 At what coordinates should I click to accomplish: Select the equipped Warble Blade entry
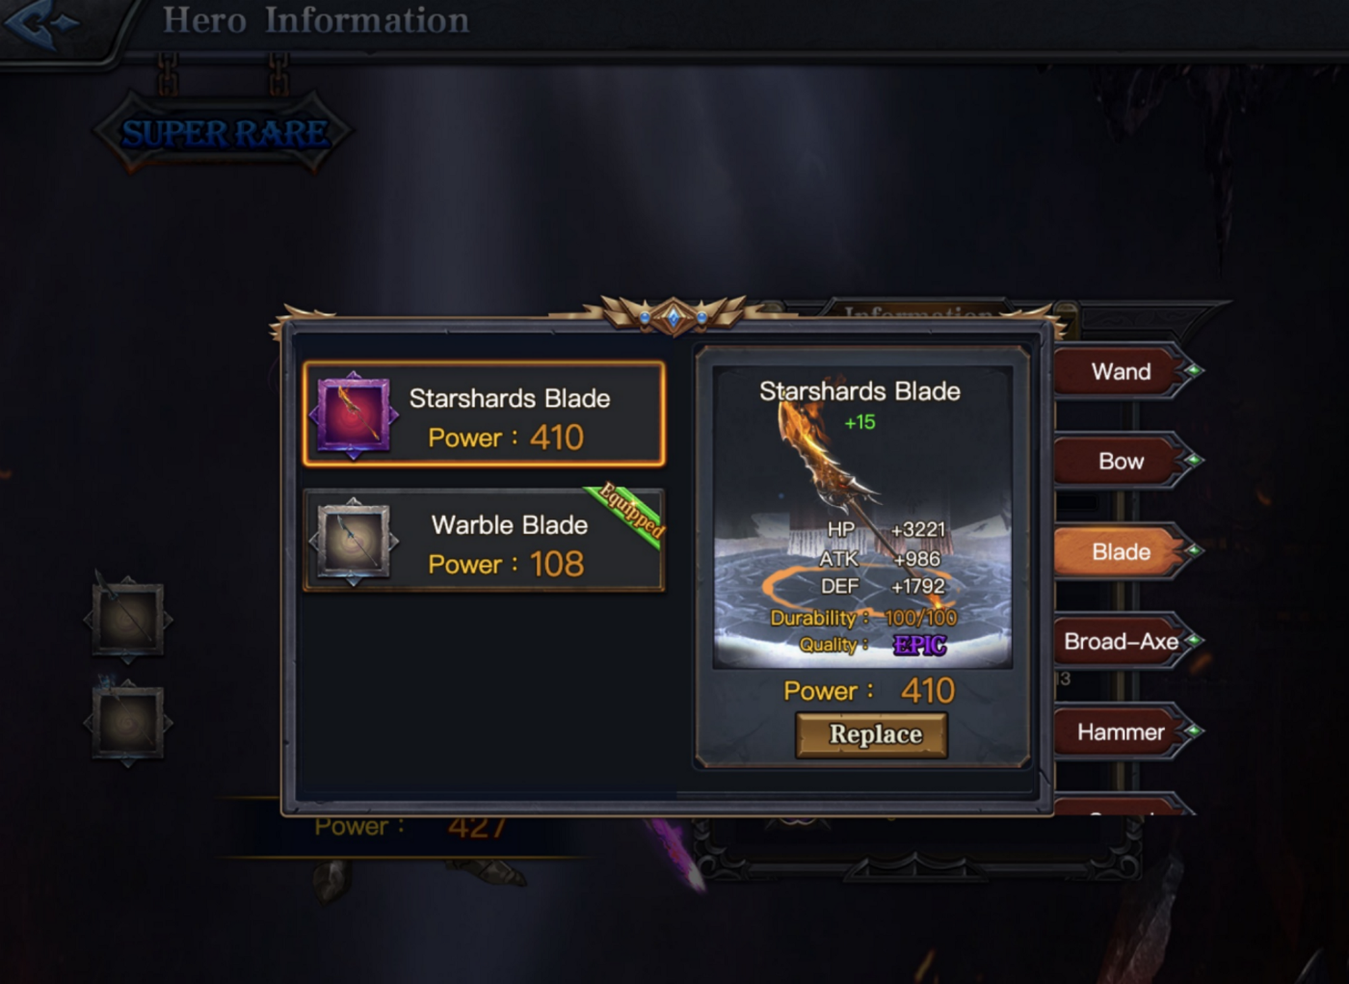[x=484, y=541]
